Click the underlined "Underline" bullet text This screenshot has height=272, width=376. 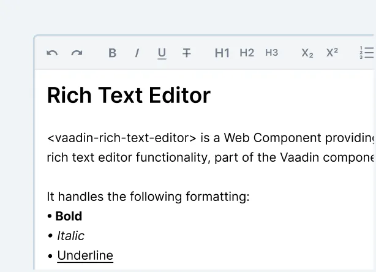pyautogui.click(x=85, y=255)
